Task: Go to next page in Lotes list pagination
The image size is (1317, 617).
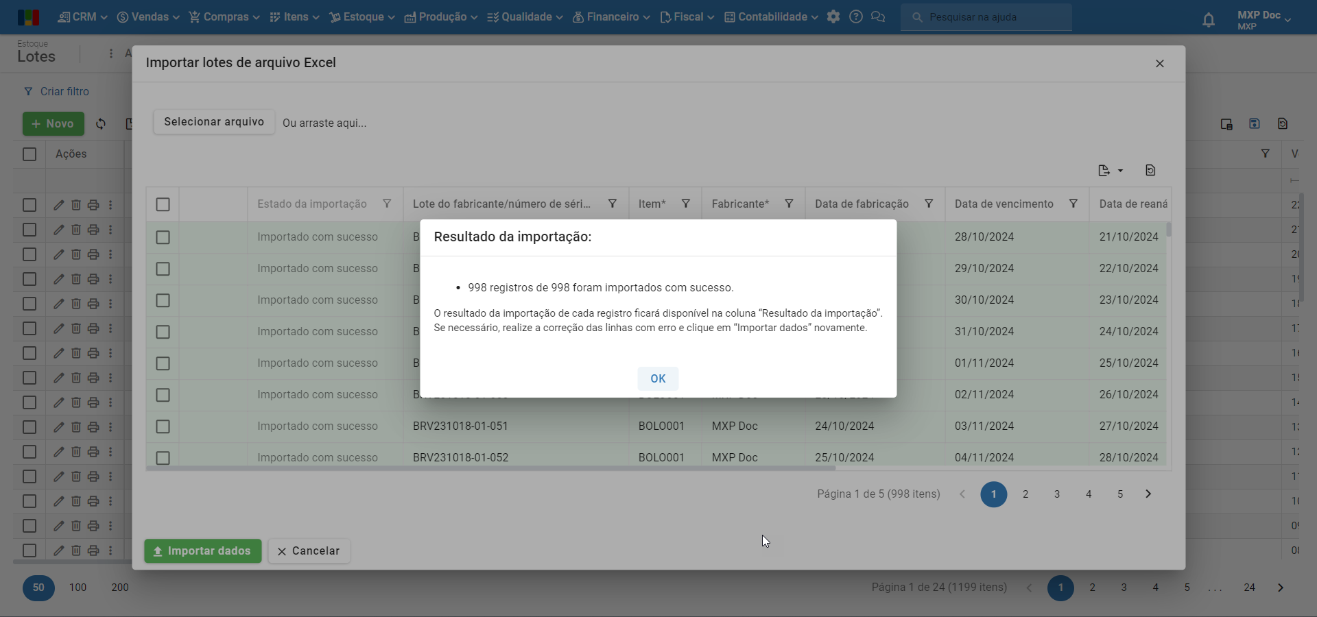Action: (x=1281, y=588)
